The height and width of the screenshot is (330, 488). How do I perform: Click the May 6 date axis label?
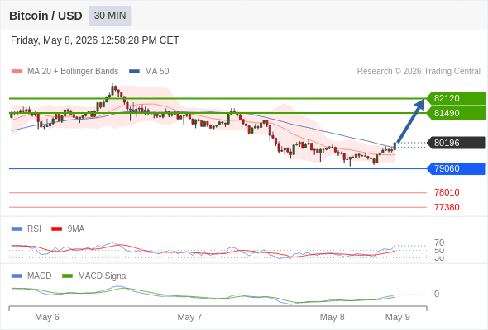(x=47, y=317)
